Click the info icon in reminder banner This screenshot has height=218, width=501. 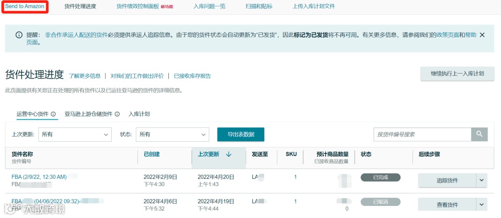[x=19, y=35]
